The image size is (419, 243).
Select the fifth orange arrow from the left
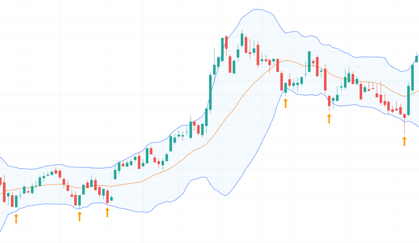(x=329, y=118)
